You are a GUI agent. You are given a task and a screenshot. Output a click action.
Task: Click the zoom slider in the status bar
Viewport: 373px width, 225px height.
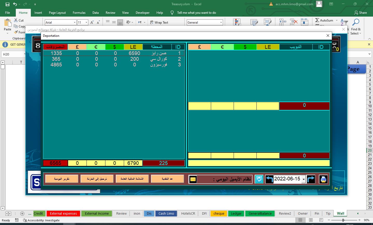tap(343, 220)
